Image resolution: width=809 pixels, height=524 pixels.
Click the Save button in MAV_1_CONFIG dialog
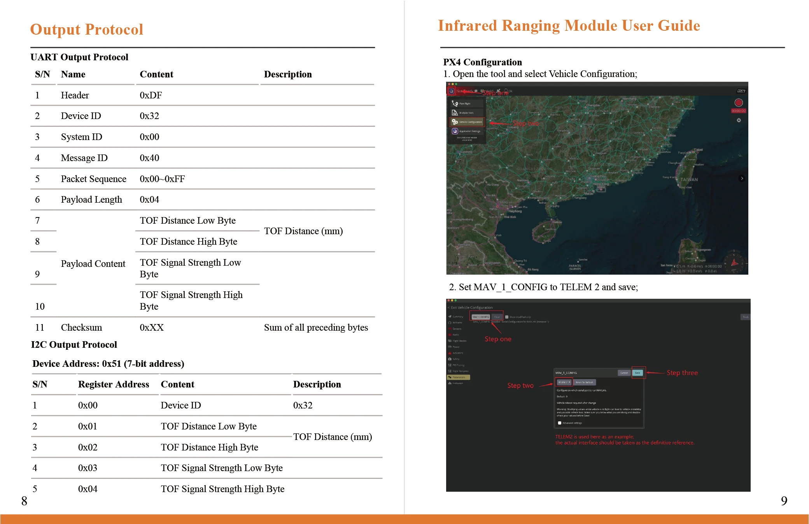coord(637,373)
